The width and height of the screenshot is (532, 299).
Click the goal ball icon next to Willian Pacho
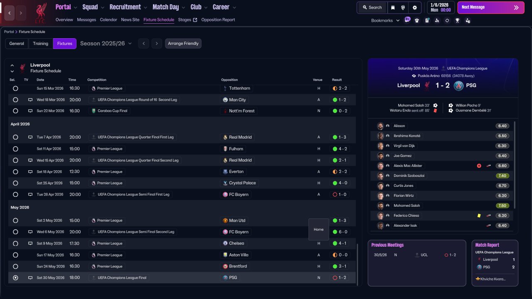[x=451, y=105]
